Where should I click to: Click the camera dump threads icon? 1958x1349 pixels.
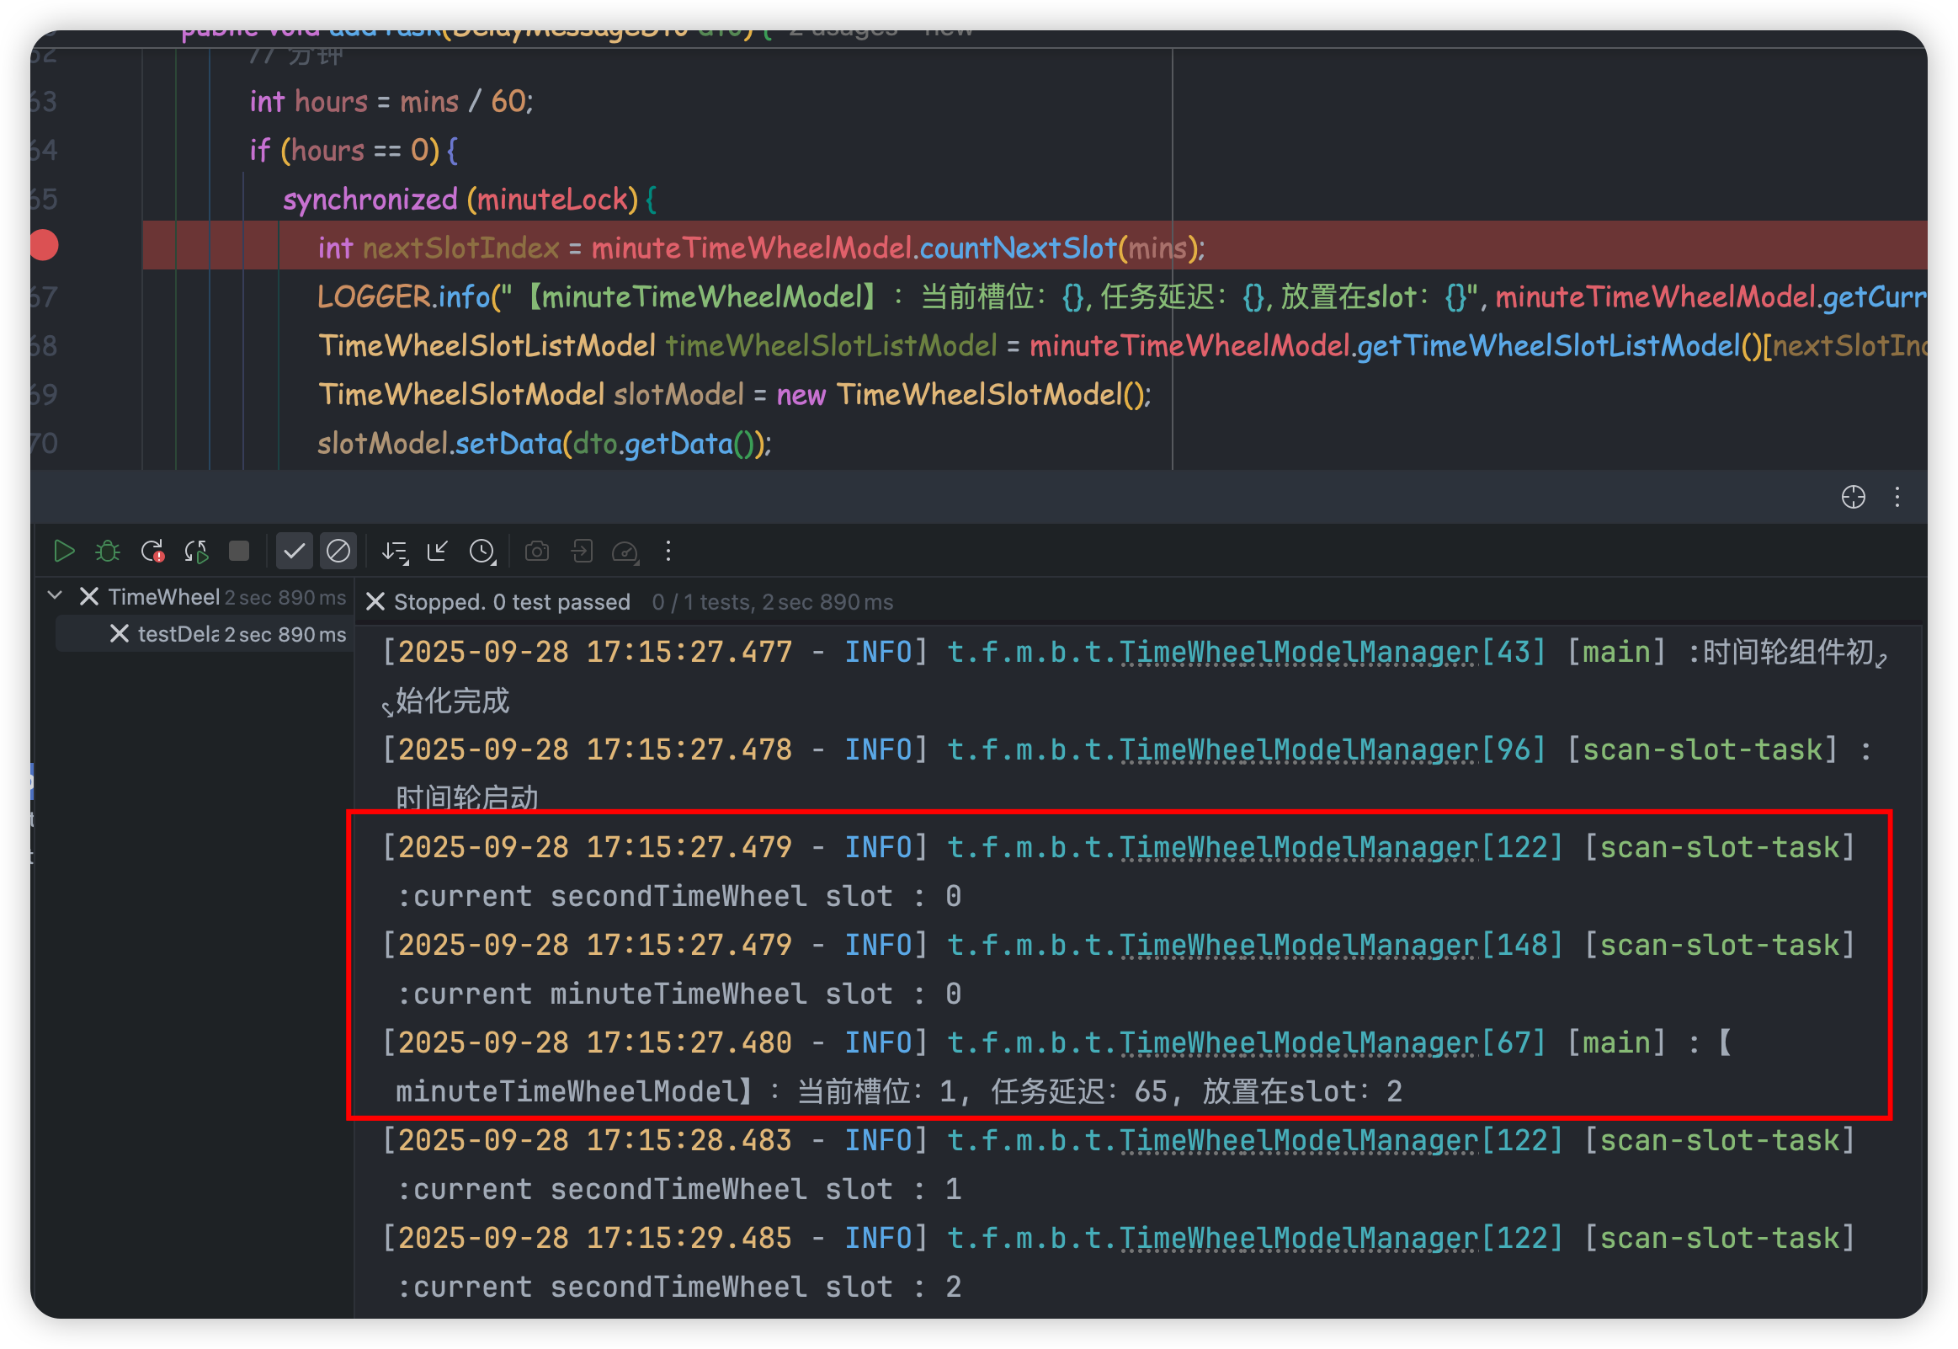(537, 551)
